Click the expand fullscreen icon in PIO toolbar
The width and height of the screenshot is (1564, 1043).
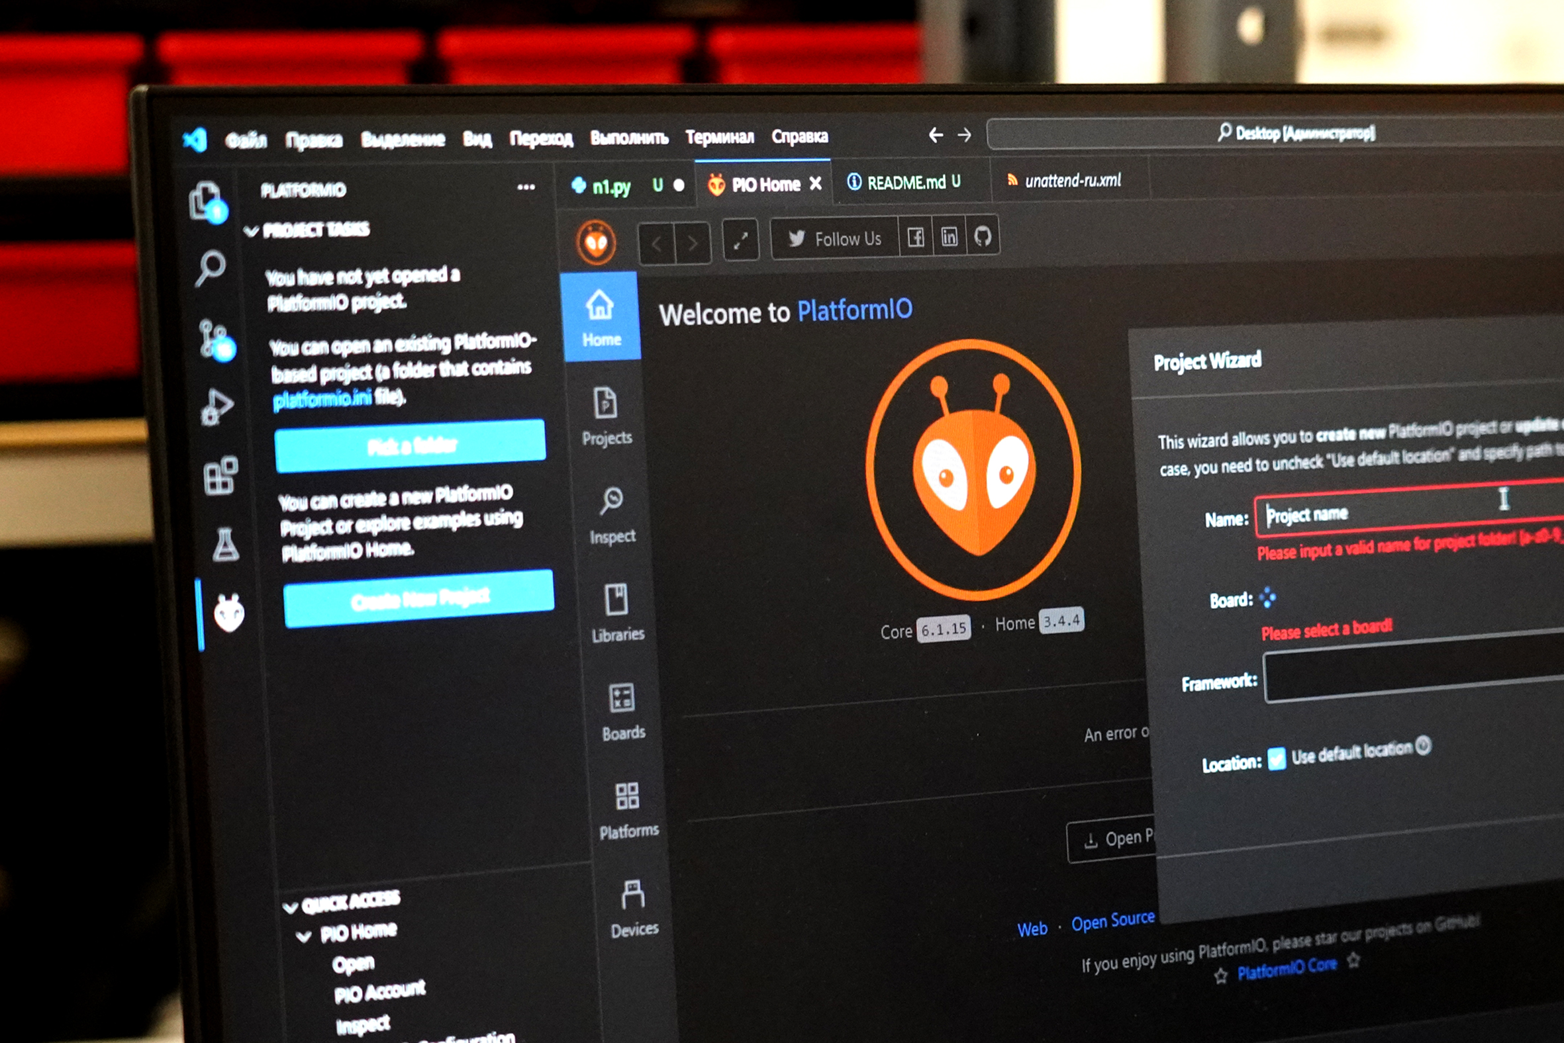click(740, 241)
